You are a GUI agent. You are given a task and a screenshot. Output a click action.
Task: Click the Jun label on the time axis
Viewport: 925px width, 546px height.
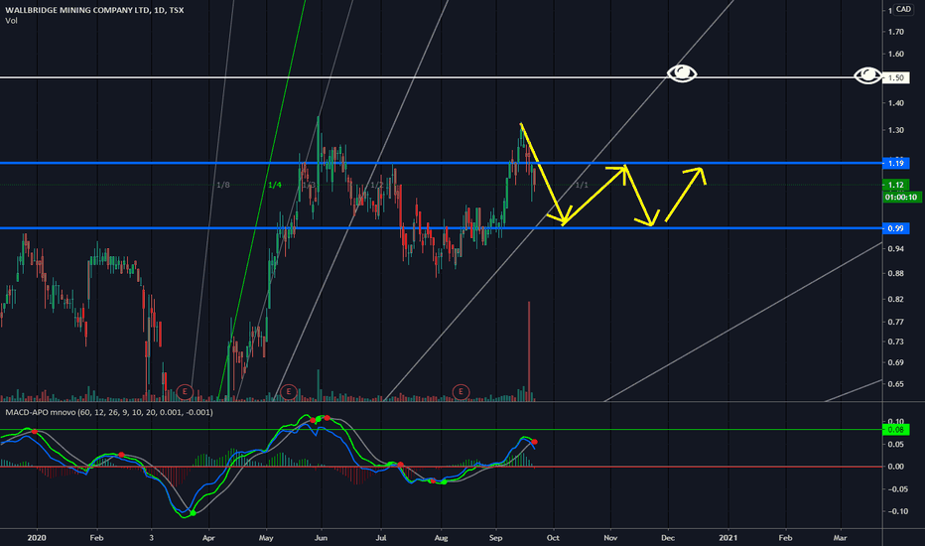coord(321,538)
